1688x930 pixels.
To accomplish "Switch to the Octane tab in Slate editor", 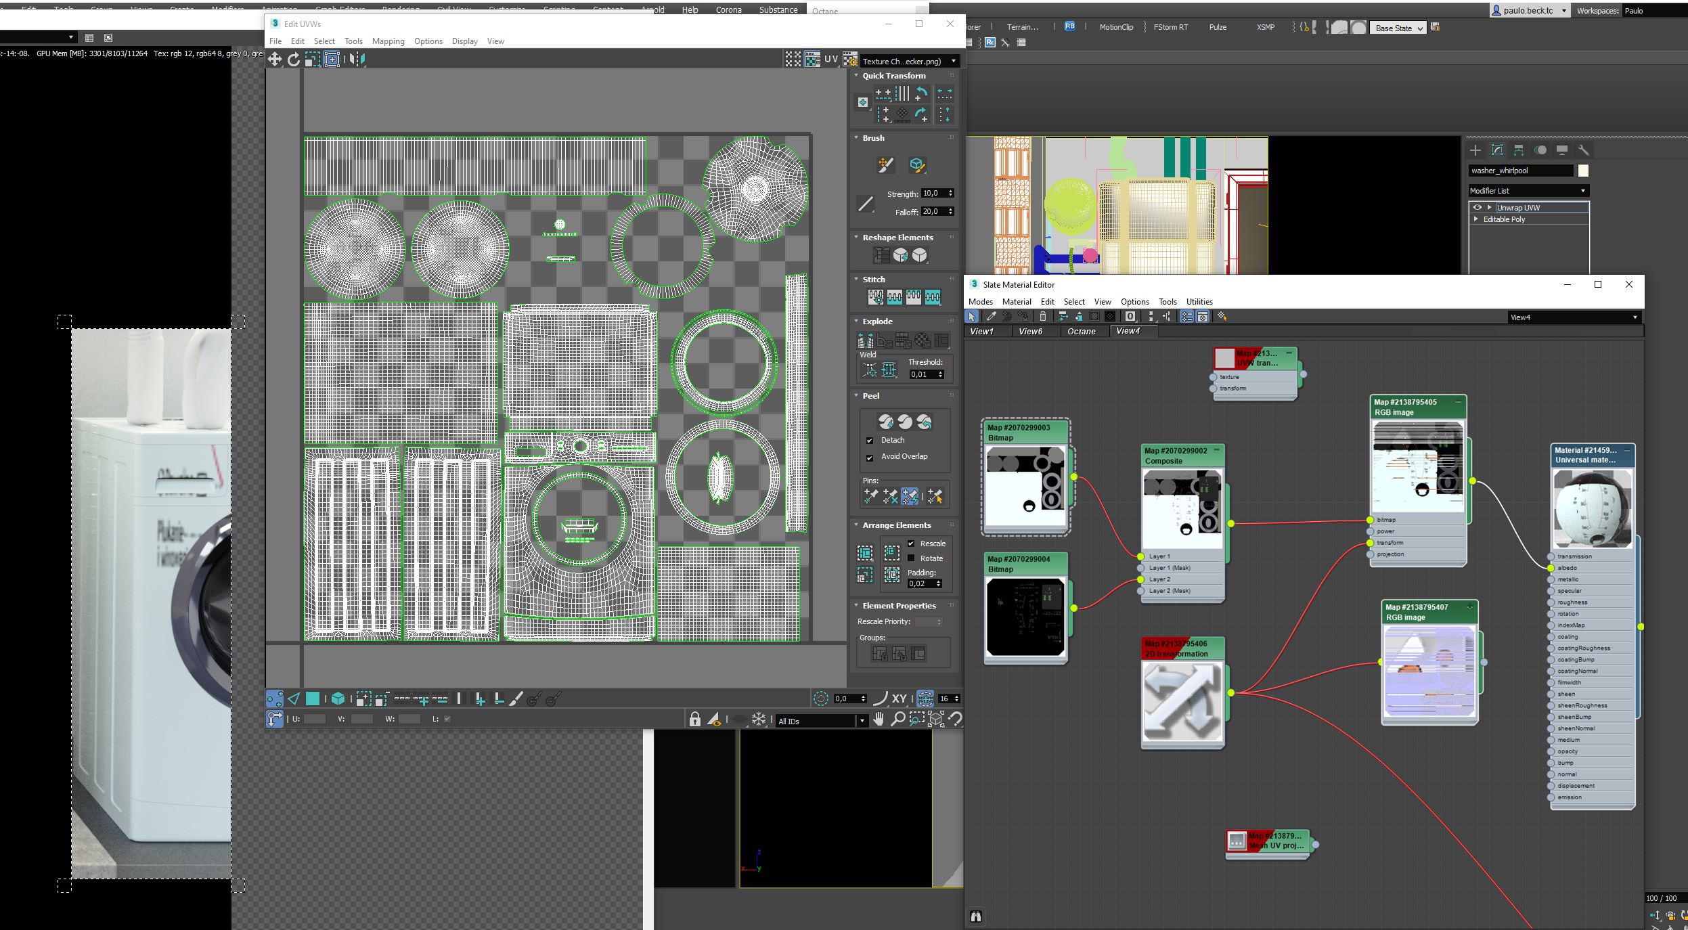I will click(x=1081, y=331).
